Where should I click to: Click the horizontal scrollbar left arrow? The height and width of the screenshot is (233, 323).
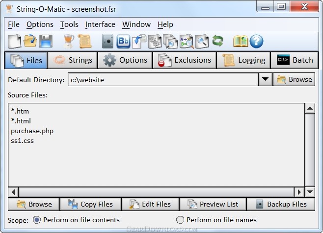coord(13,192)
